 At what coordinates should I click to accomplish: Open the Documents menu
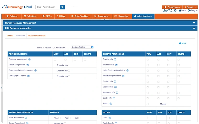(102, 16)
